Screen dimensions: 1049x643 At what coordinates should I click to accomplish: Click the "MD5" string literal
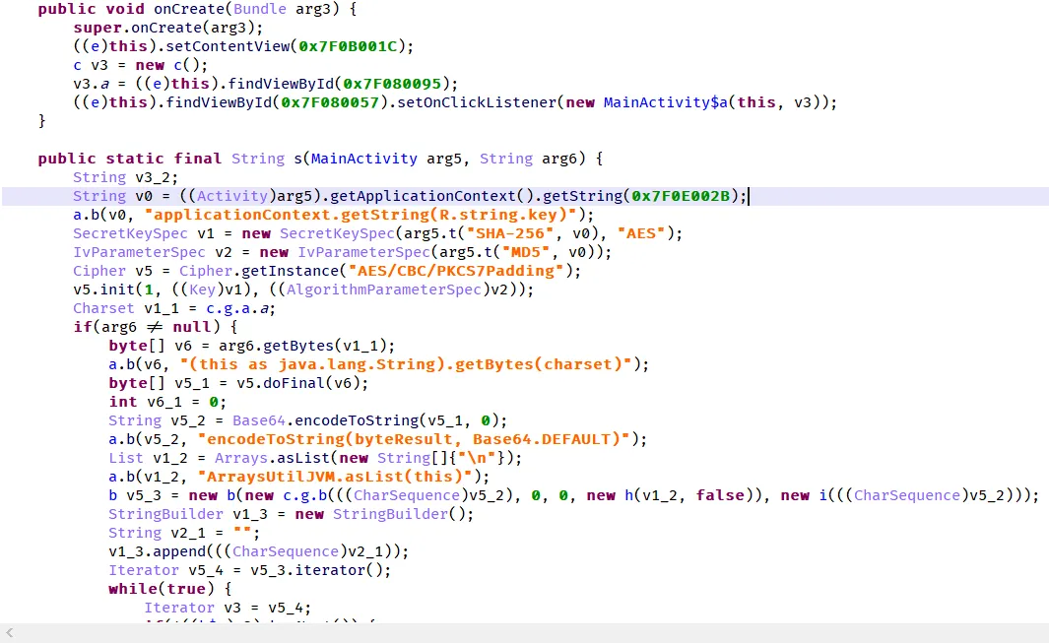pos(525,252)
